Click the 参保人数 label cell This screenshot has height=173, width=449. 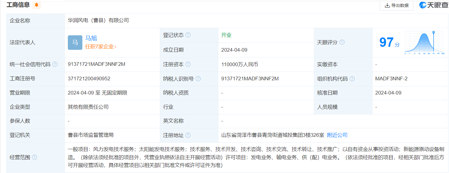[x=36, y=121]
